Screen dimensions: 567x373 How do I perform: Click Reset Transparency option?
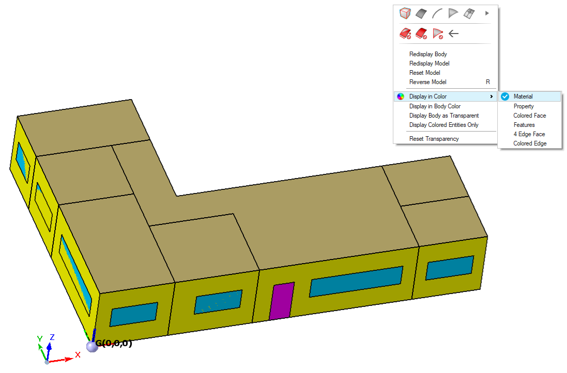coord(434,139)
